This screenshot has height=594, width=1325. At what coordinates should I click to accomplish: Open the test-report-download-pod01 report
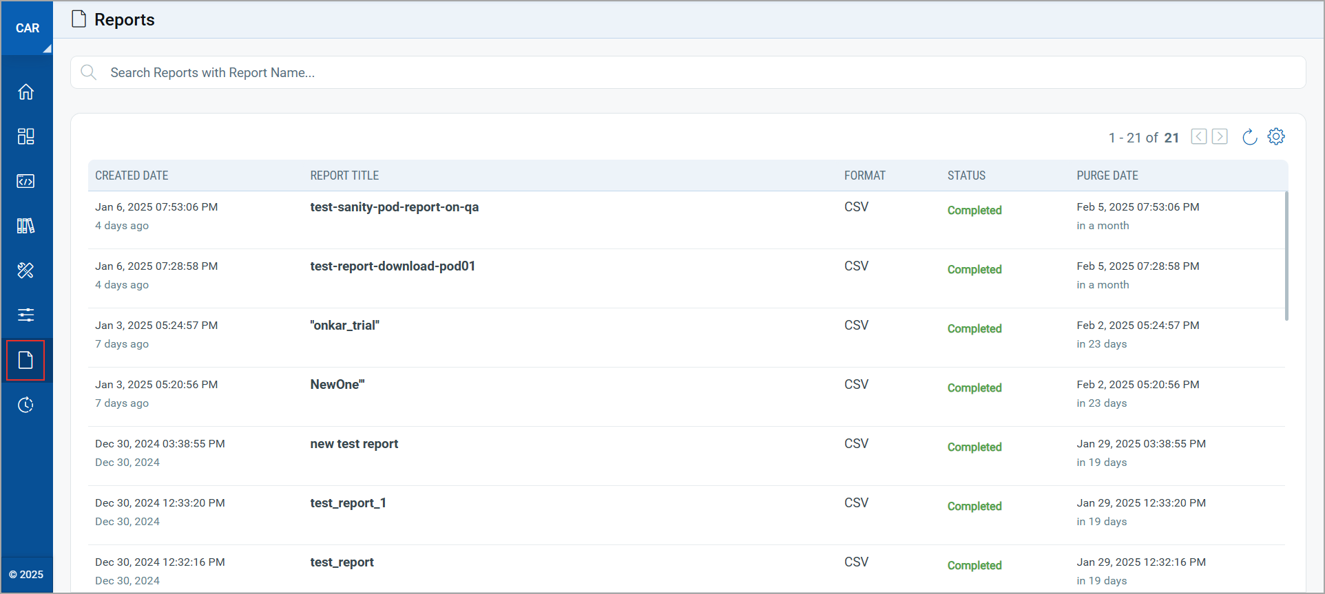click(x=393, y=266)
